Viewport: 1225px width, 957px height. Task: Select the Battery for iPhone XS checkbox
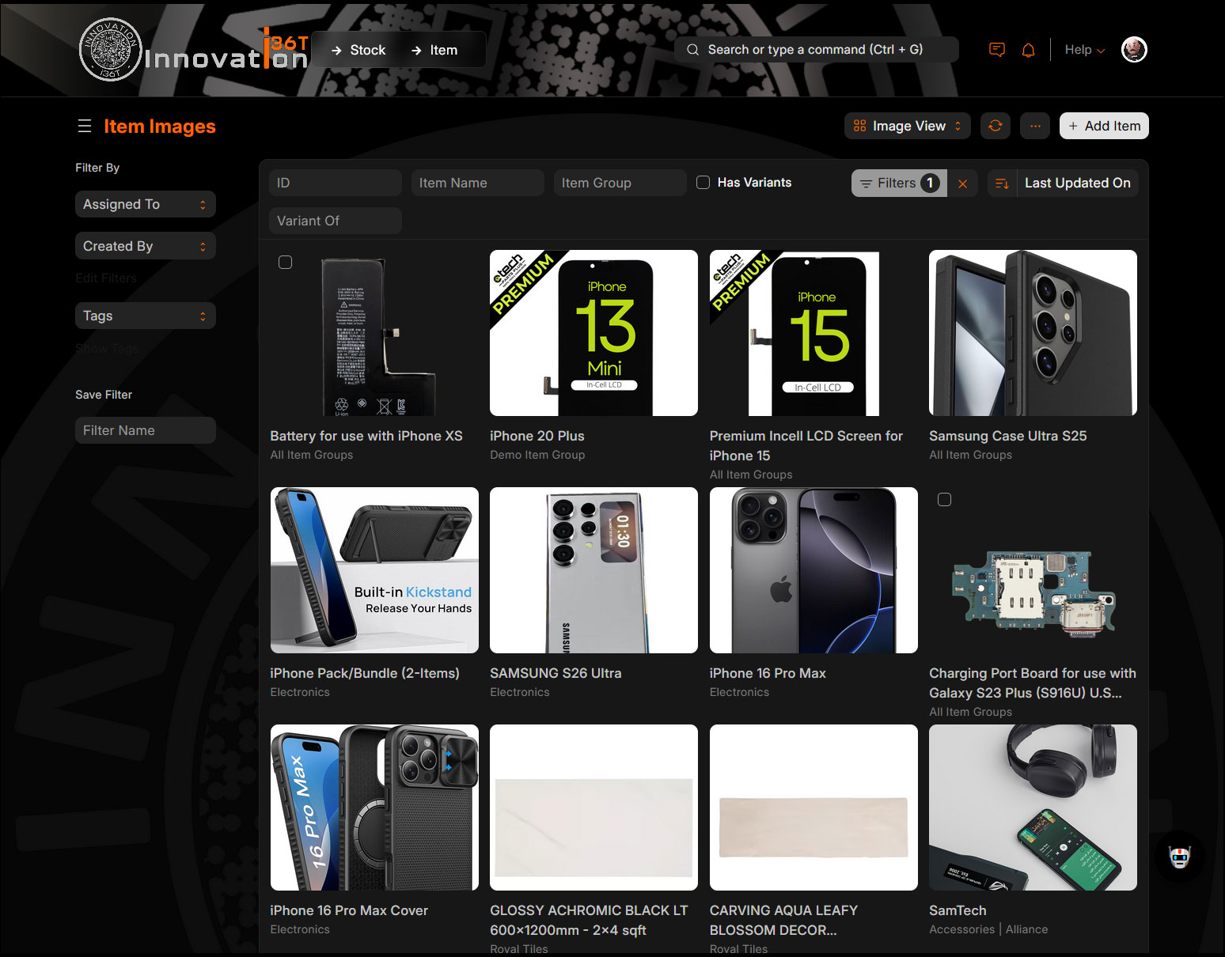click(286, 263)
